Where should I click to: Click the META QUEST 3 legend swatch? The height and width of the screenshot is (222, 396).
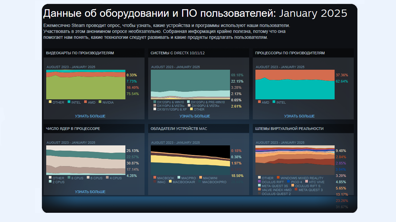pyautogui.click(x=296, y=189)
